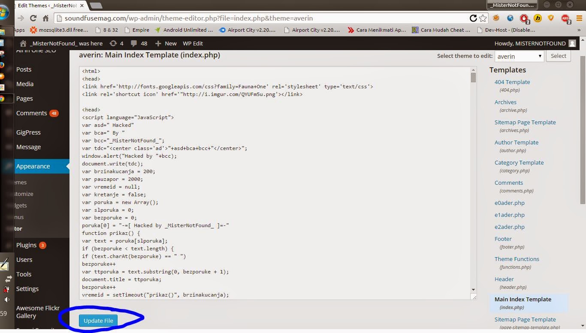This screenshot has height=333, width=586.
Task: Bookmark the page with the star icon
Action: tap(483, 18)
